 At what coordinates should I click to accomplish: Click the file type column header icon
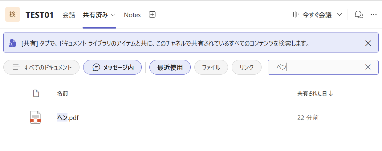coord(36,94)
